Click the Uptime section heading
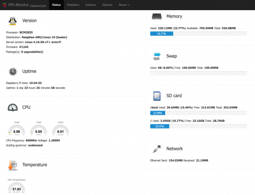Screen dimensions: 255x195 coord(29,71)
